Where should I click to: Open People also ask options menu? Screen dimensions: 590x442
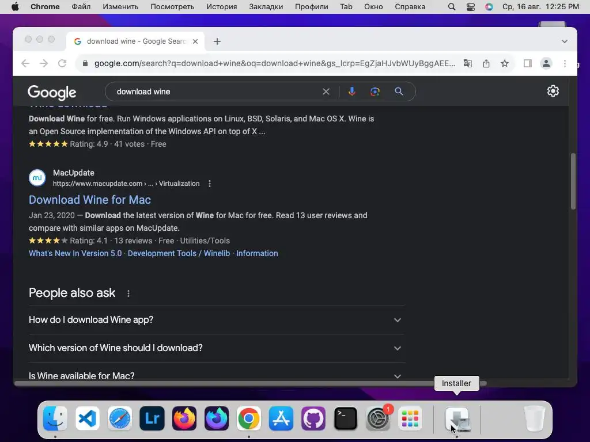(x=128, y=294)
